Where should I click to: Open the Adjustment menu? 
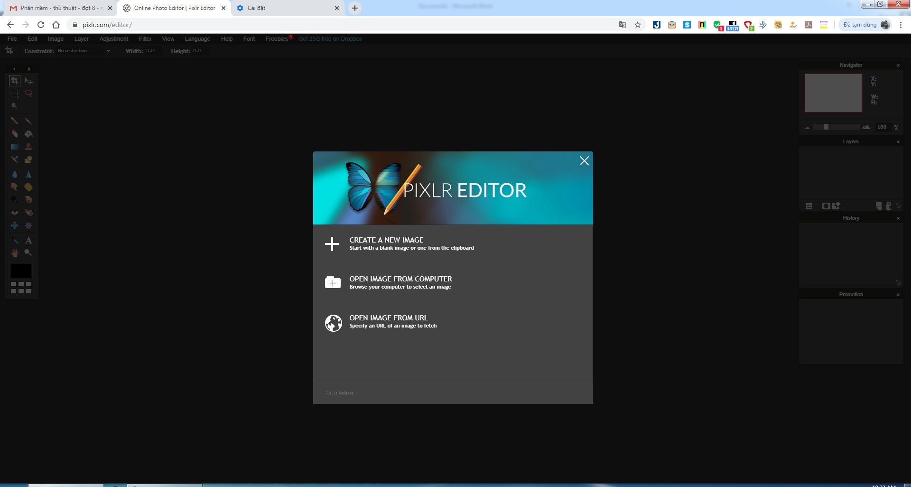tap(113, 39)
